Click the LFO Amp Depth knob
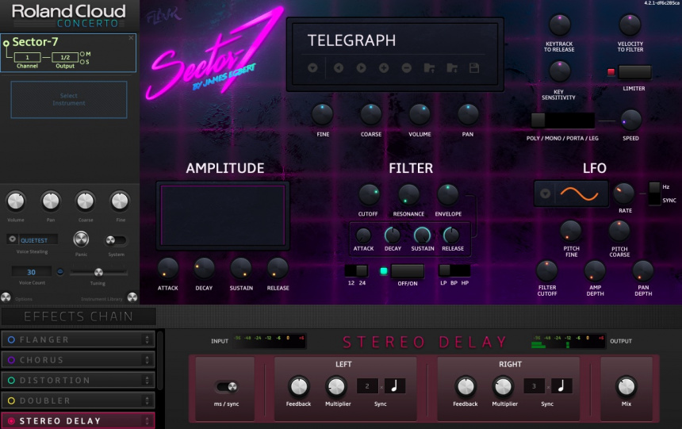The height and width of the screenshot is (429, 682). [x=595, y=270]
